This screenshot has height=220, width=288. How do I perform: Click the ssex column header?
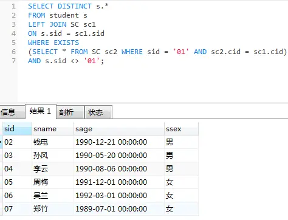click(181, 129)
